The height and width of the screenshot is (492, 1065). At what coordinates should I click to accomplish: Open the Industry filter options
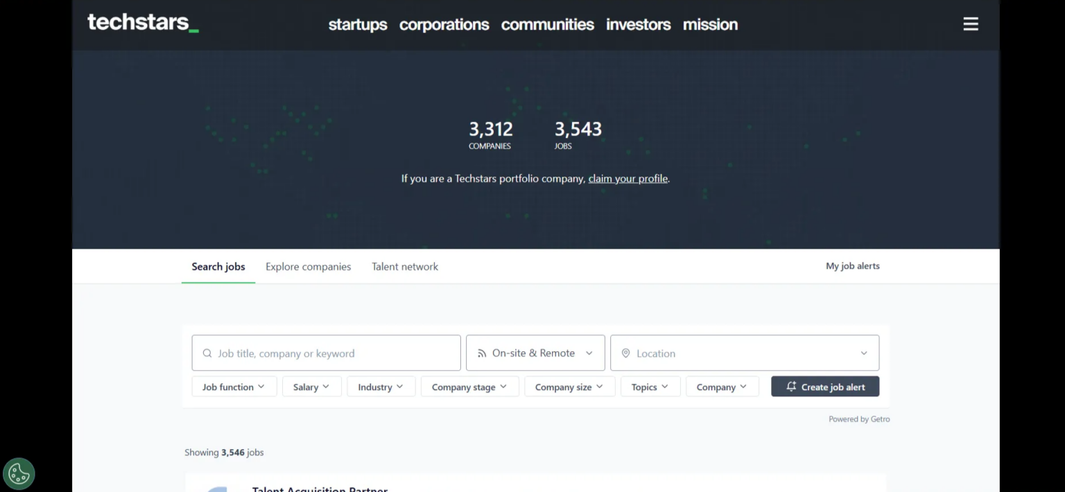click(x=381, y=386)
